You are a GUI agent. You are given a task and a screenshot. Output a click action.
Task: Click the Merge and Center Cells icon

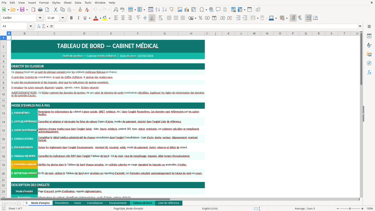(169, 18)
